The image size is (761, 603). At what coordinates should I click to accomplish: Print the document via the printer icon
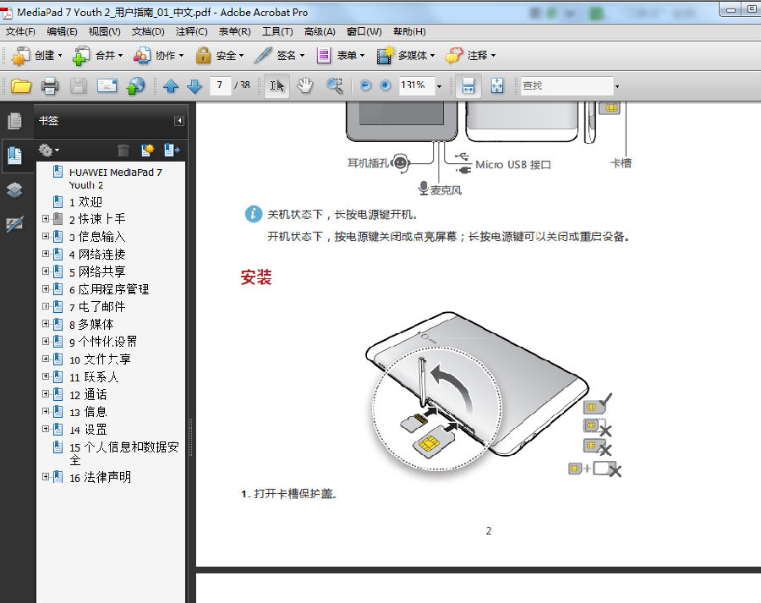click(x=49, y=85)
